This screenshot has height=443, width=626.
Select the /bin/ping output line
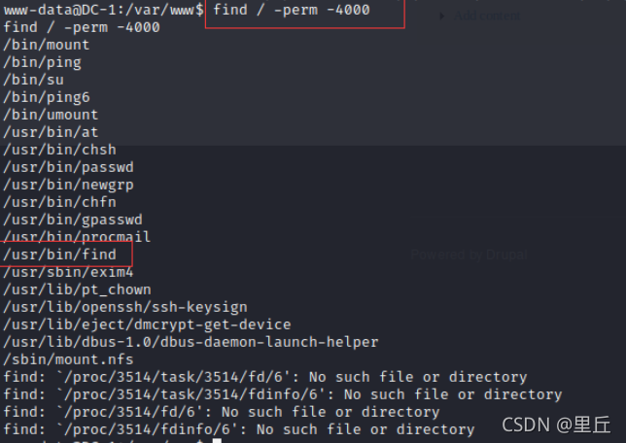(x=43, y=62)
